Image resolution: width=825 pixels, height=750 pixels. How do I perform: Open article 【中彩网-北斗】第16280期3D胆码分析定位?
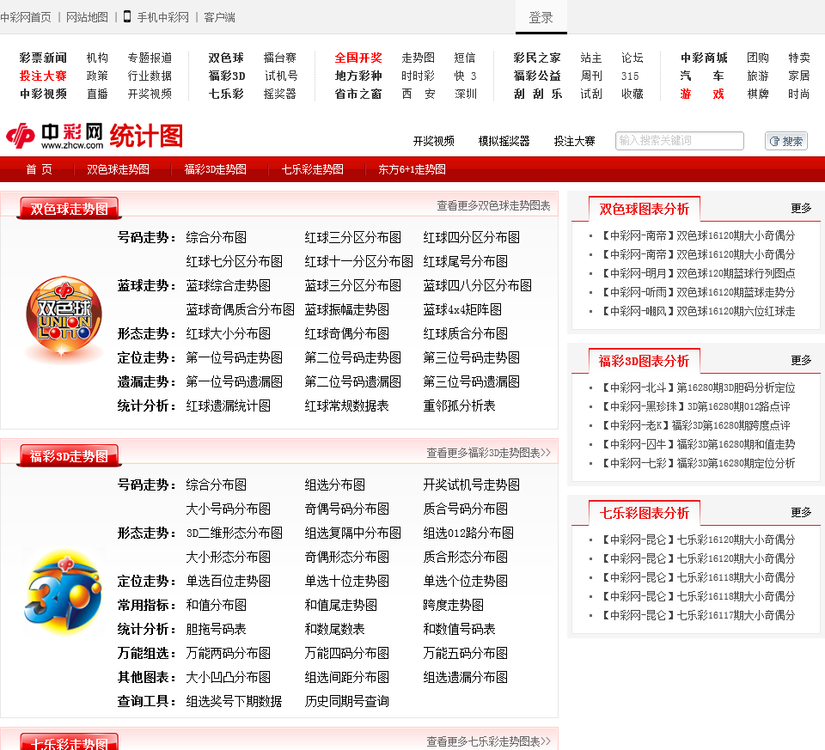698,387
